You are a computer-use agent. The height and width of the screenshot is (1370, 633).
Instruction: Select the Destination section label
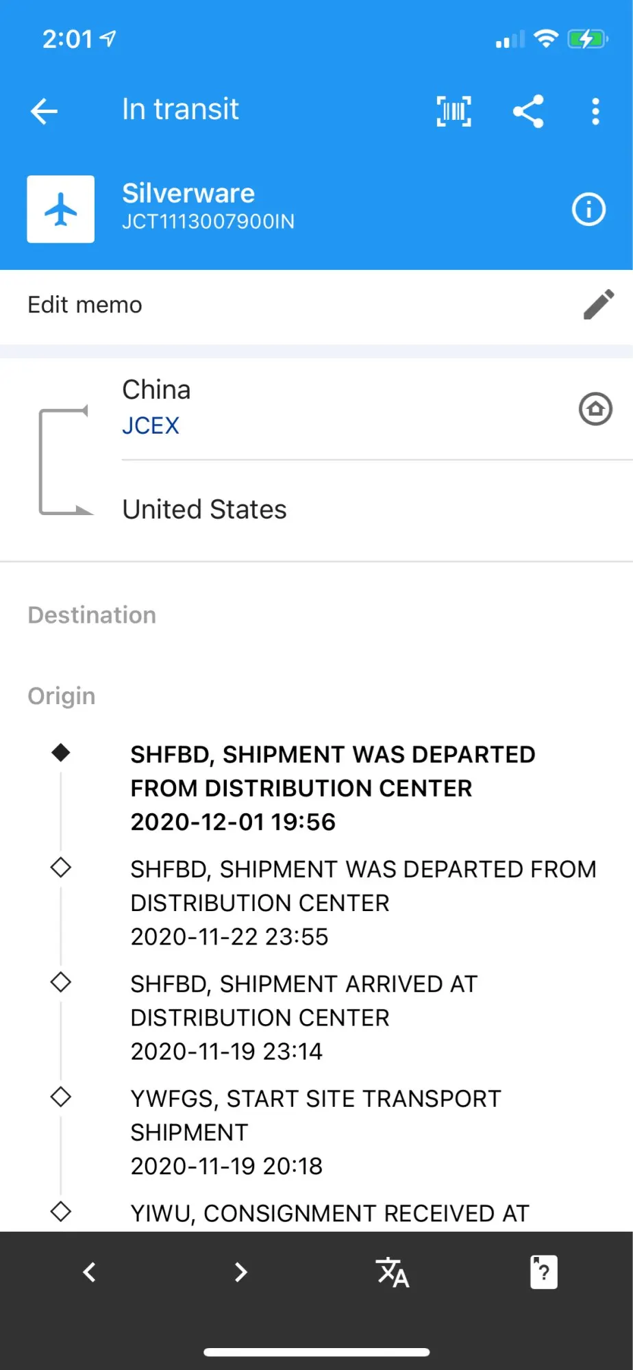point(92,615)
